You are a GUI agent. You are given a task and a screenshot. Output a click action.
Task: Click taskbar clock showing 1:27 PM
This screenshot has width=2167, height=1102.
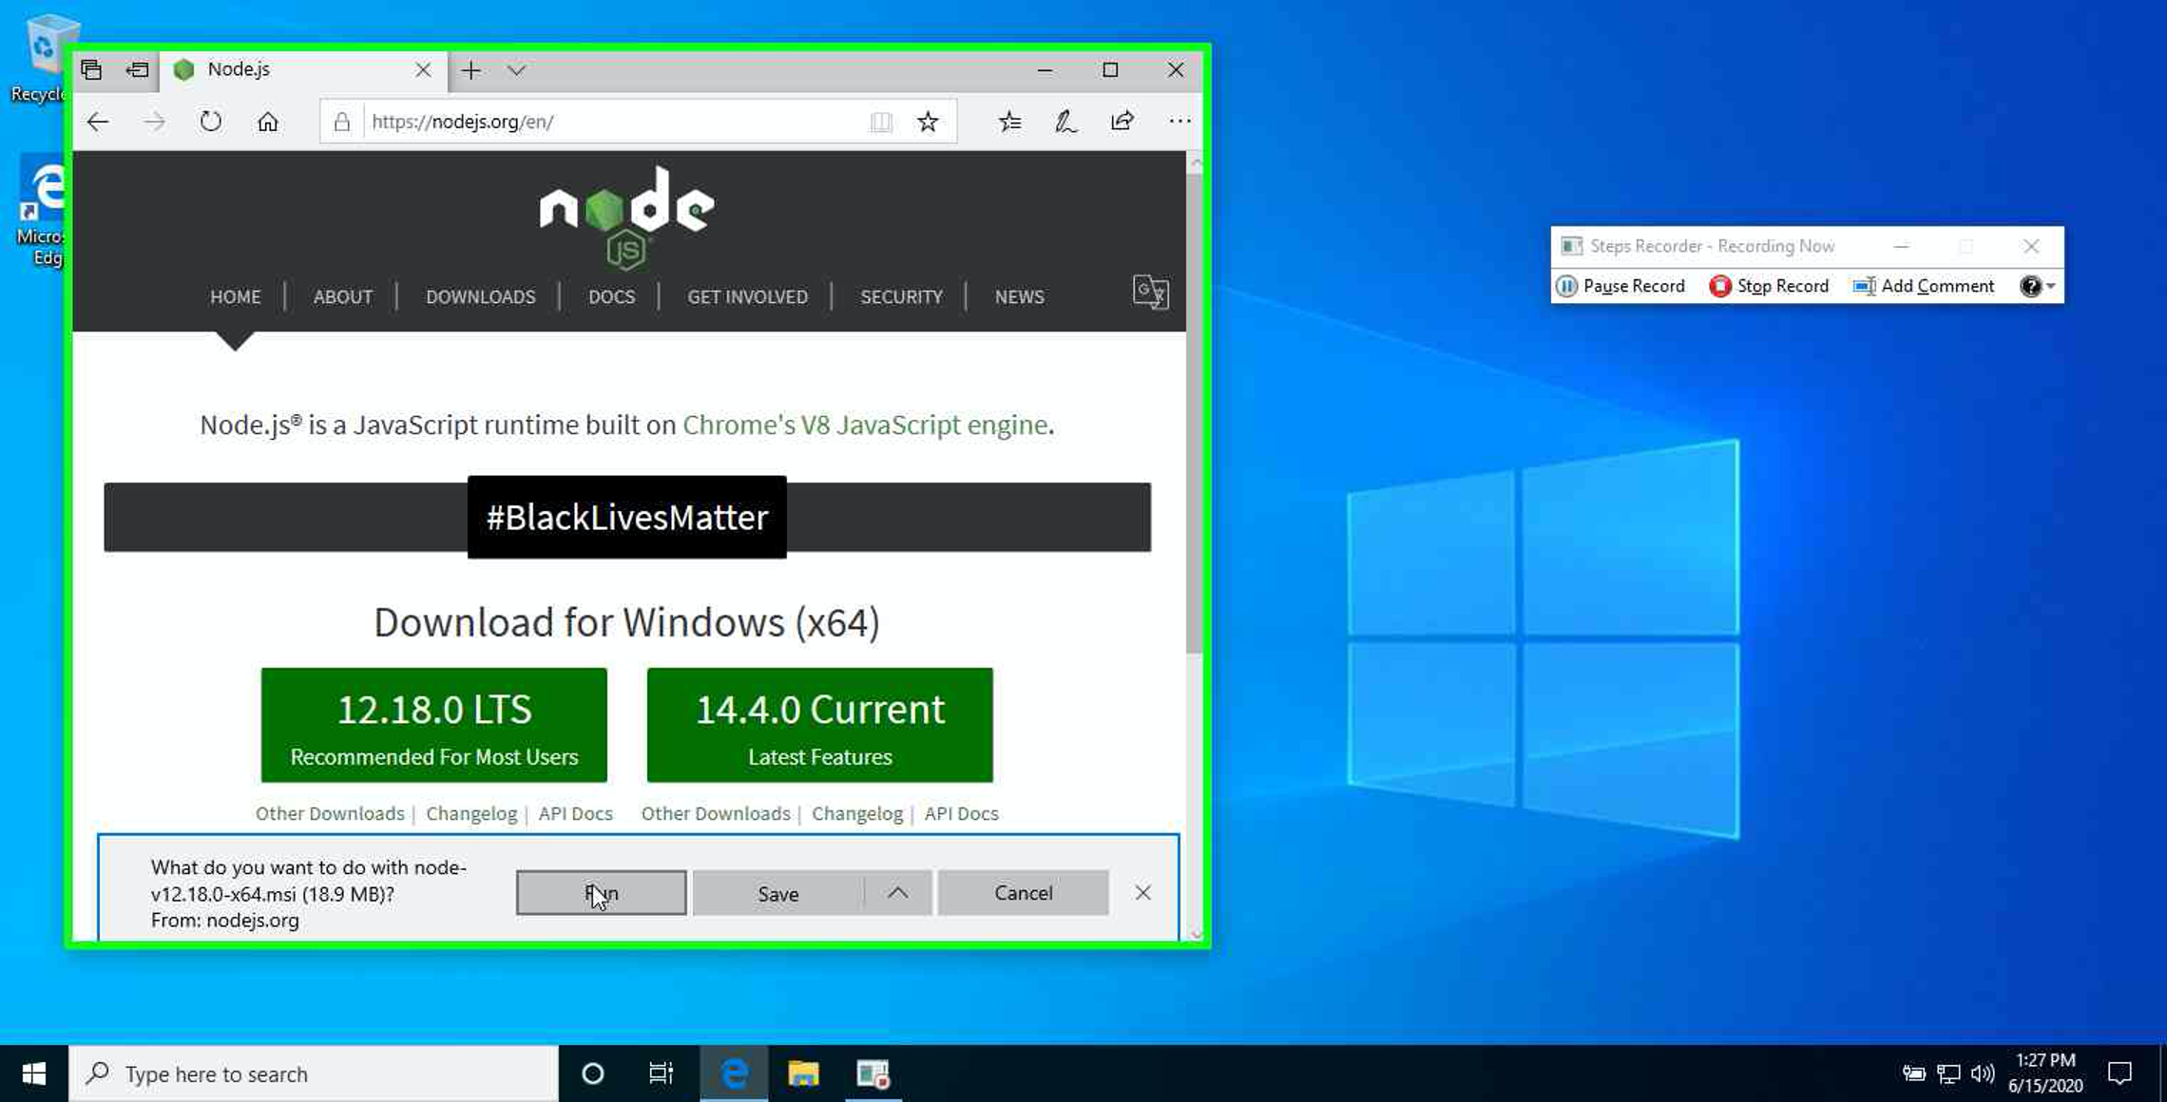(2045, 1073)
